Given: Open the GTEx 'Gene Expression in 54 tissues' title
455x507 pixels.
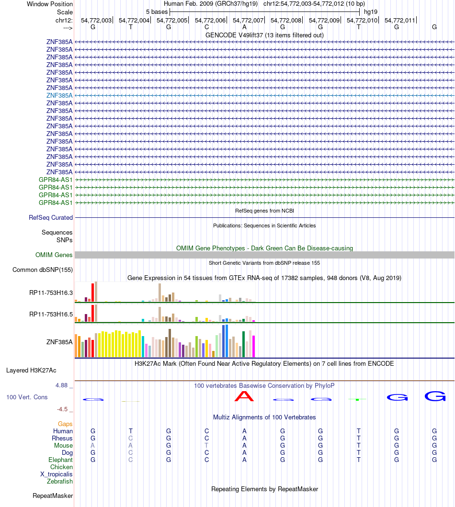Looking at the screenshot, I should click(x=264, y=278).
